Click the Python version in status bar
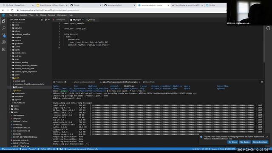The width and height of the screenshot is (272, 153). [x=48, y=149]
